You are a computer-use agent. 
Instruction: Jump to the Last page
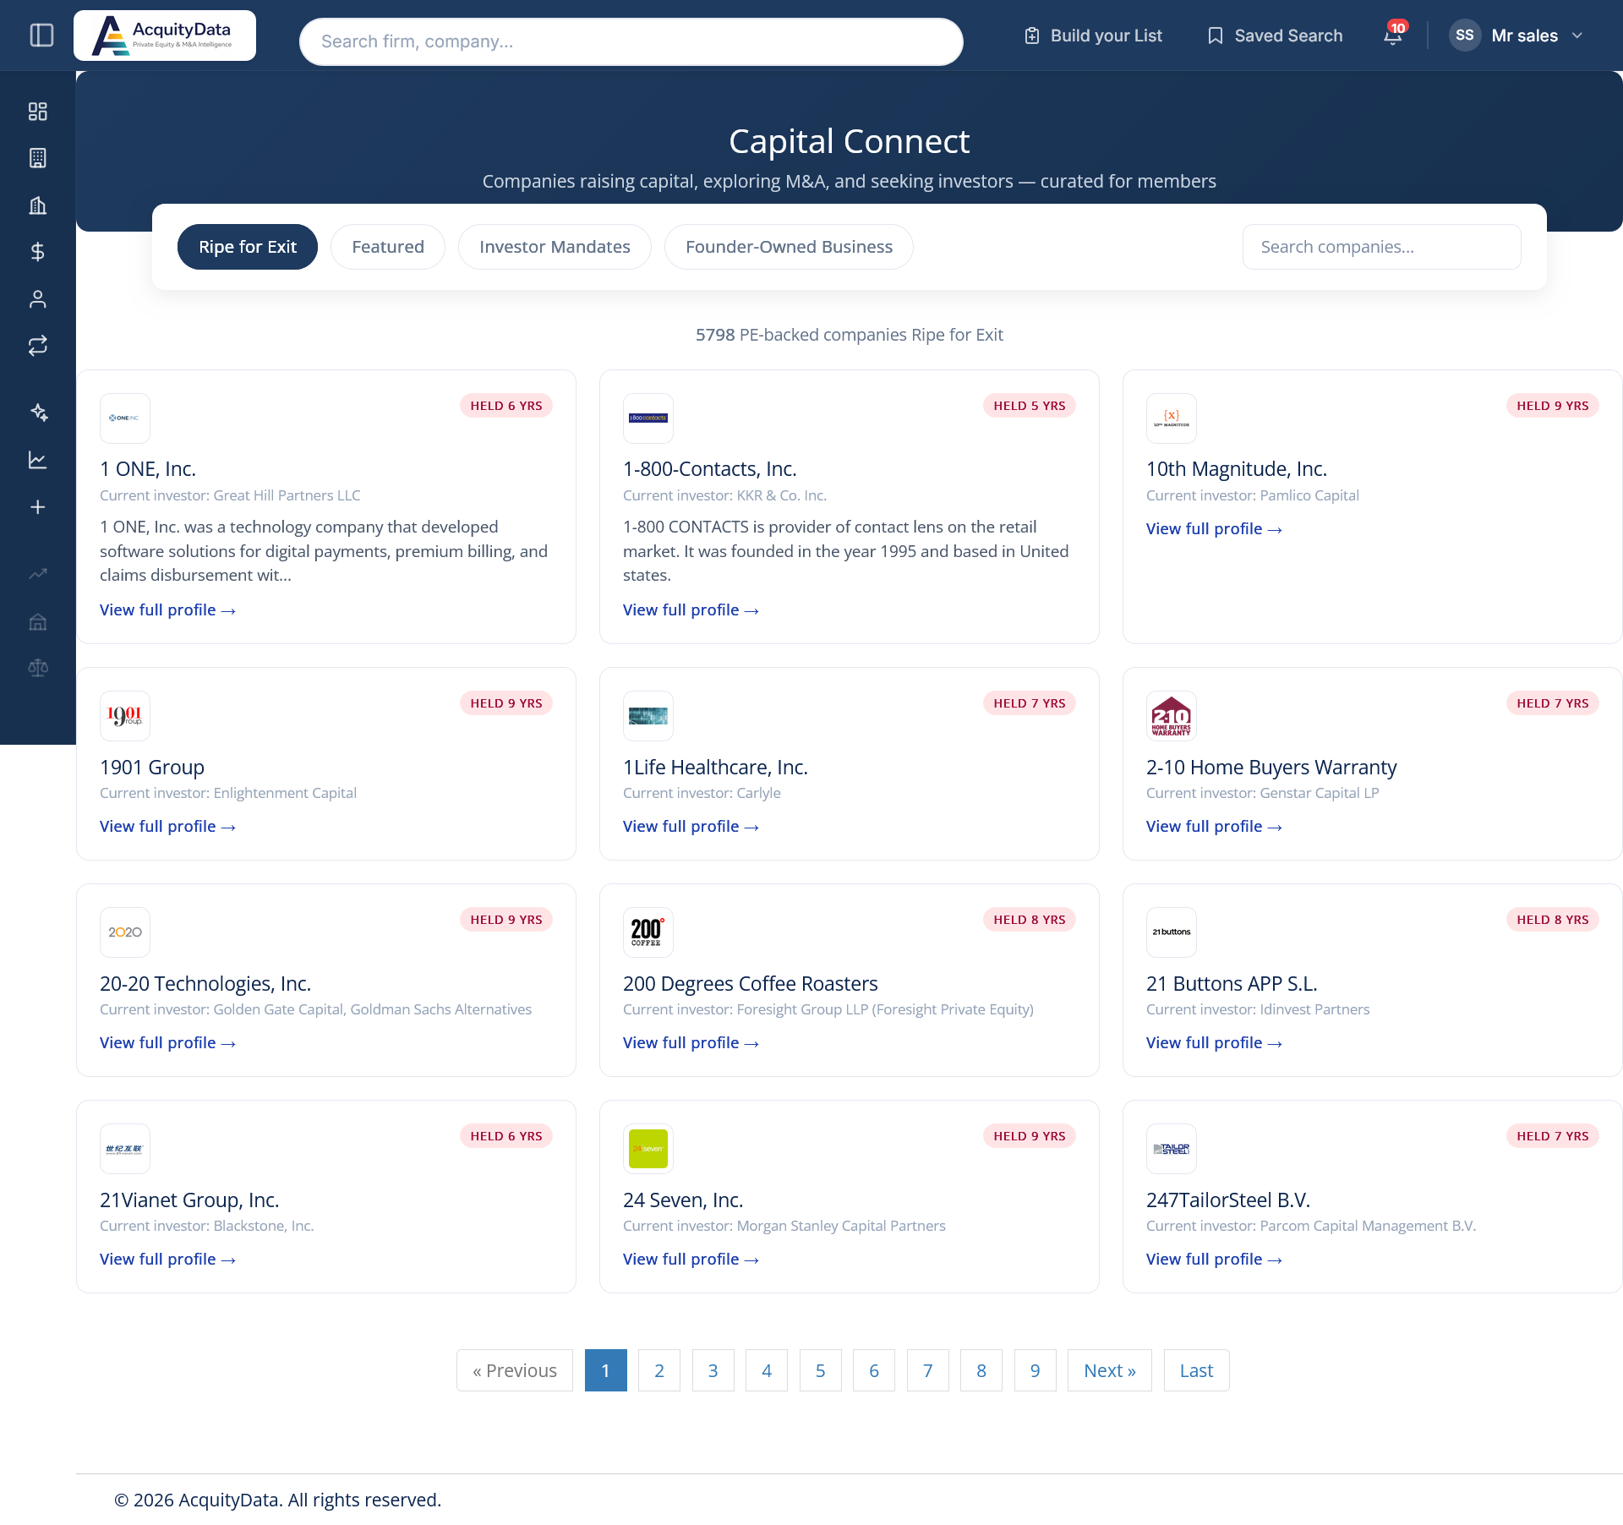1196,1370
